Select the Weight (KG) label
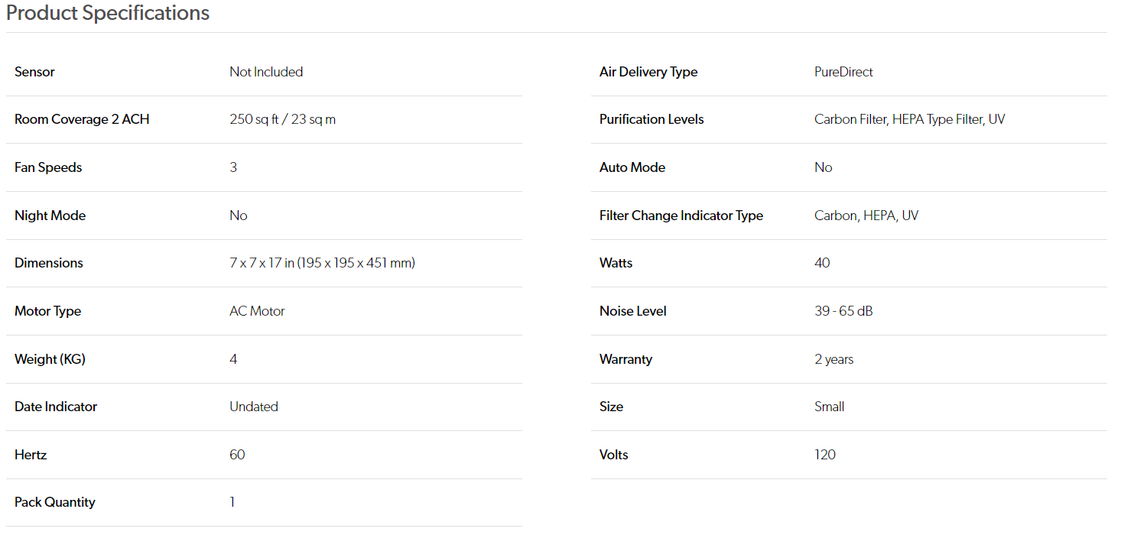The width and height of the screenshot is (1121, 535). [50, 359]
